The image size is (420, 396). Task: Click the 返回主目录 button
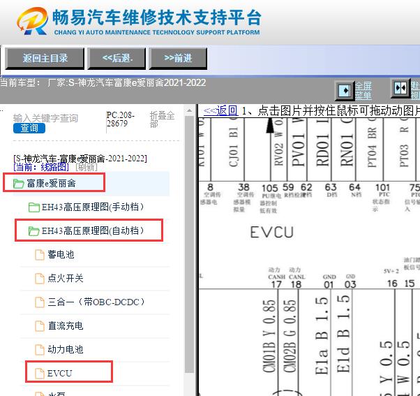(x=45, y=59)
